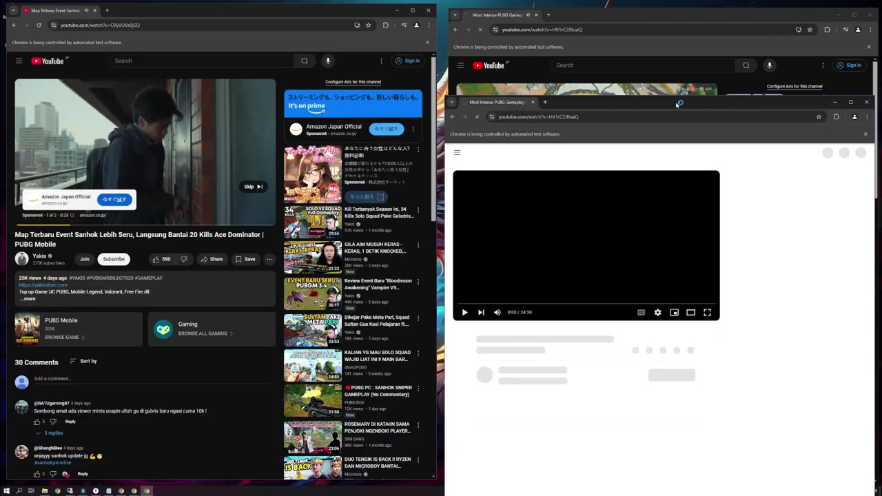
Task: Open YouTube hamburger menu in left window
Action: tap(19, 61)
